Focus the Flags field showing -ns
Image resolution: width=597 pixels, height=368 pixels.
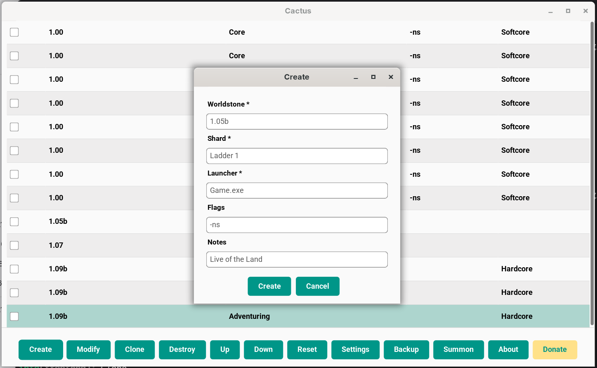pos(297,225)
